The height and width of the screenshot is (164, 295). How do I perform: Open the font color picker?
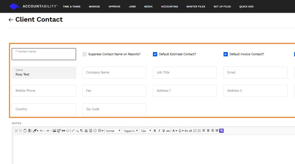pyautogui.click(x=175, y=131)
